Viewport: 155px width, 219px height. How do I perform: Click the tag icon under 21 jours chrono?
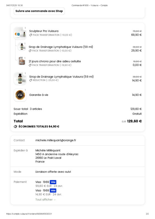30,65
